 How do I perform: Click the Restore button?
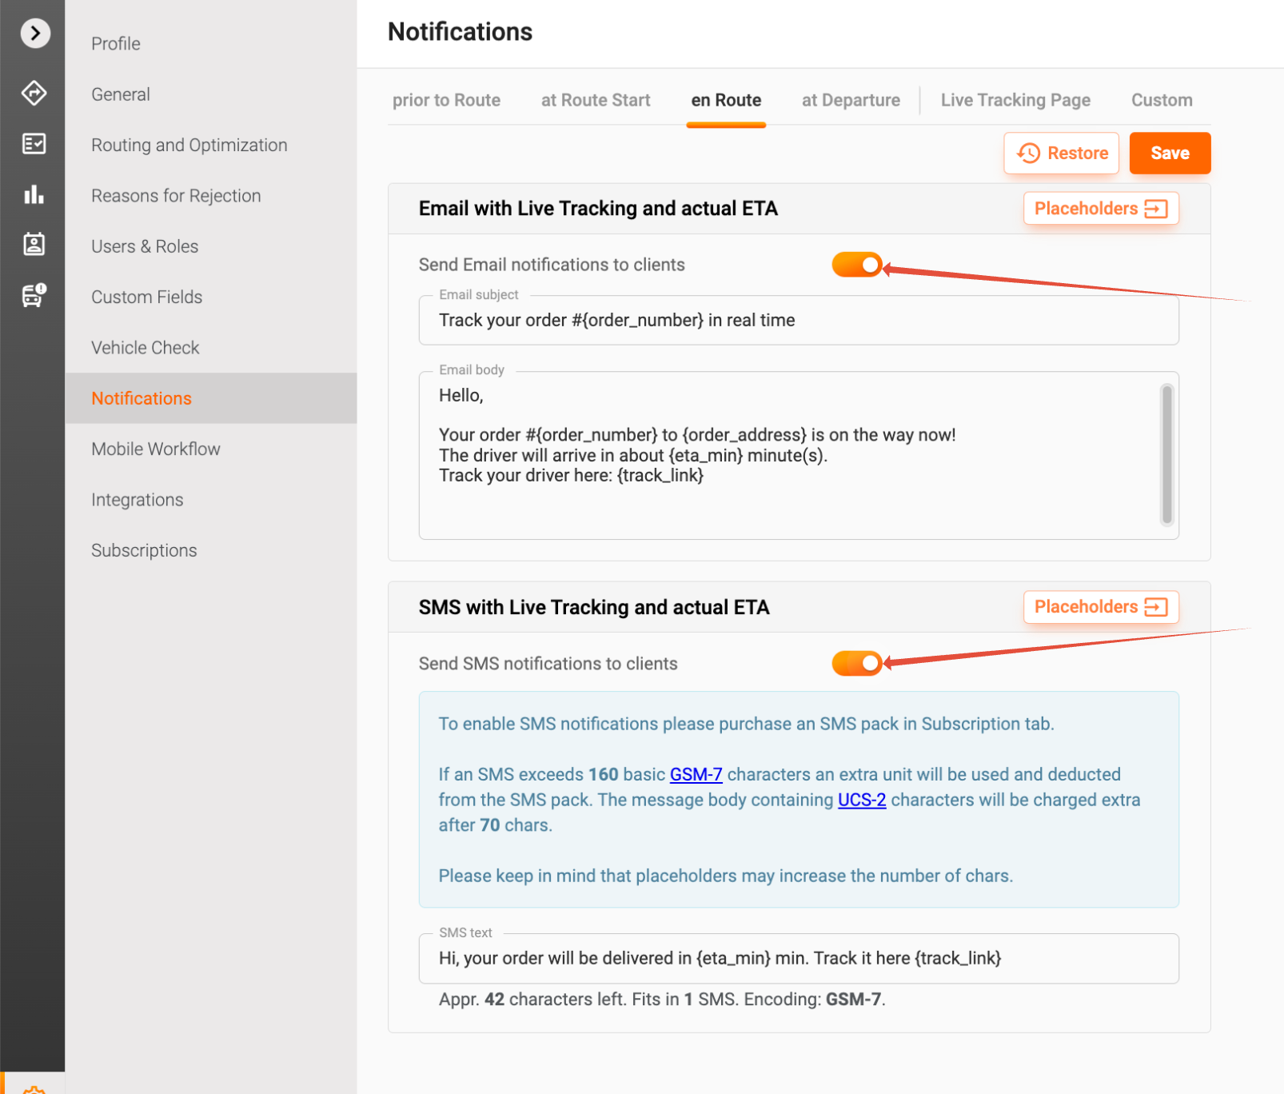pyautogui.click(x=1061, y=153)
